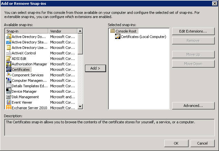Select the Component Services row text
Image resolution: width=219 pixels, height=151 pixels.
click(x=27, y=75)
